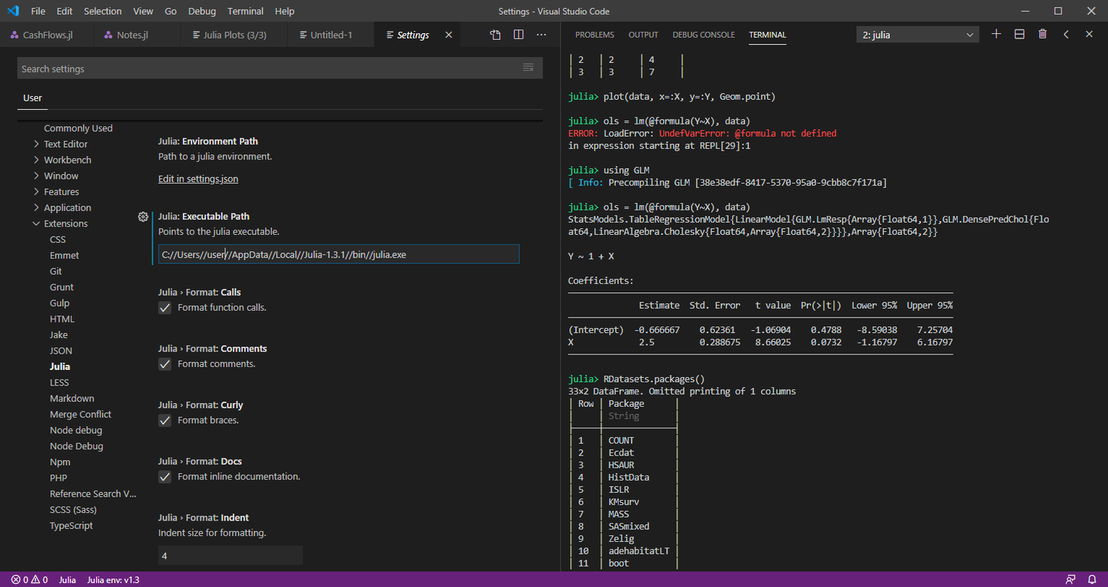Split the terminal panel
1108x587 pixels.
click(1019, 34)
